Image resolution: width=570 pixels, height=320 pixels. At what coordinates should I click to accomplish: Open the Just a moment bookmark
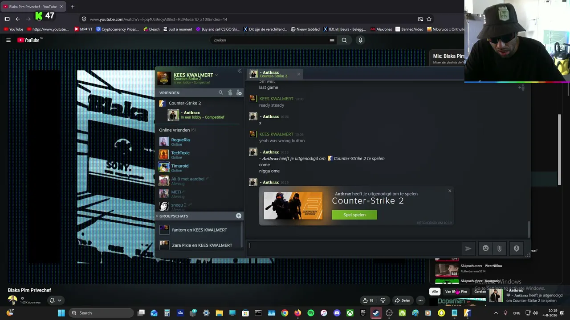178,29
